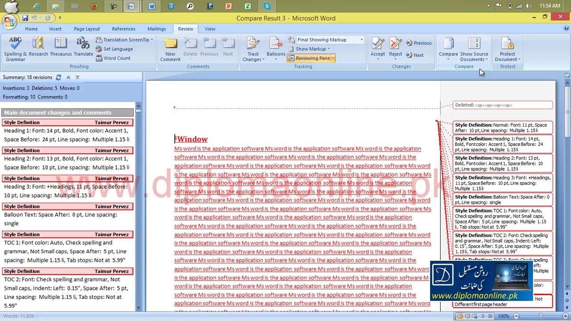Click the reviewing pane scrollbar down arrow

click(x=138, y=308)
